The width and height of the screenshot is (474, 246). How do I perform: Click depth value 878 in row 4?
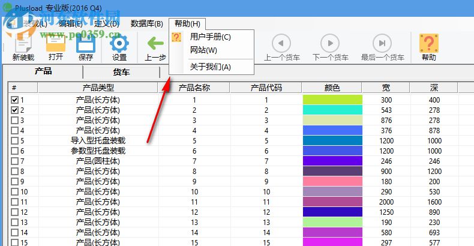point(434,131)
